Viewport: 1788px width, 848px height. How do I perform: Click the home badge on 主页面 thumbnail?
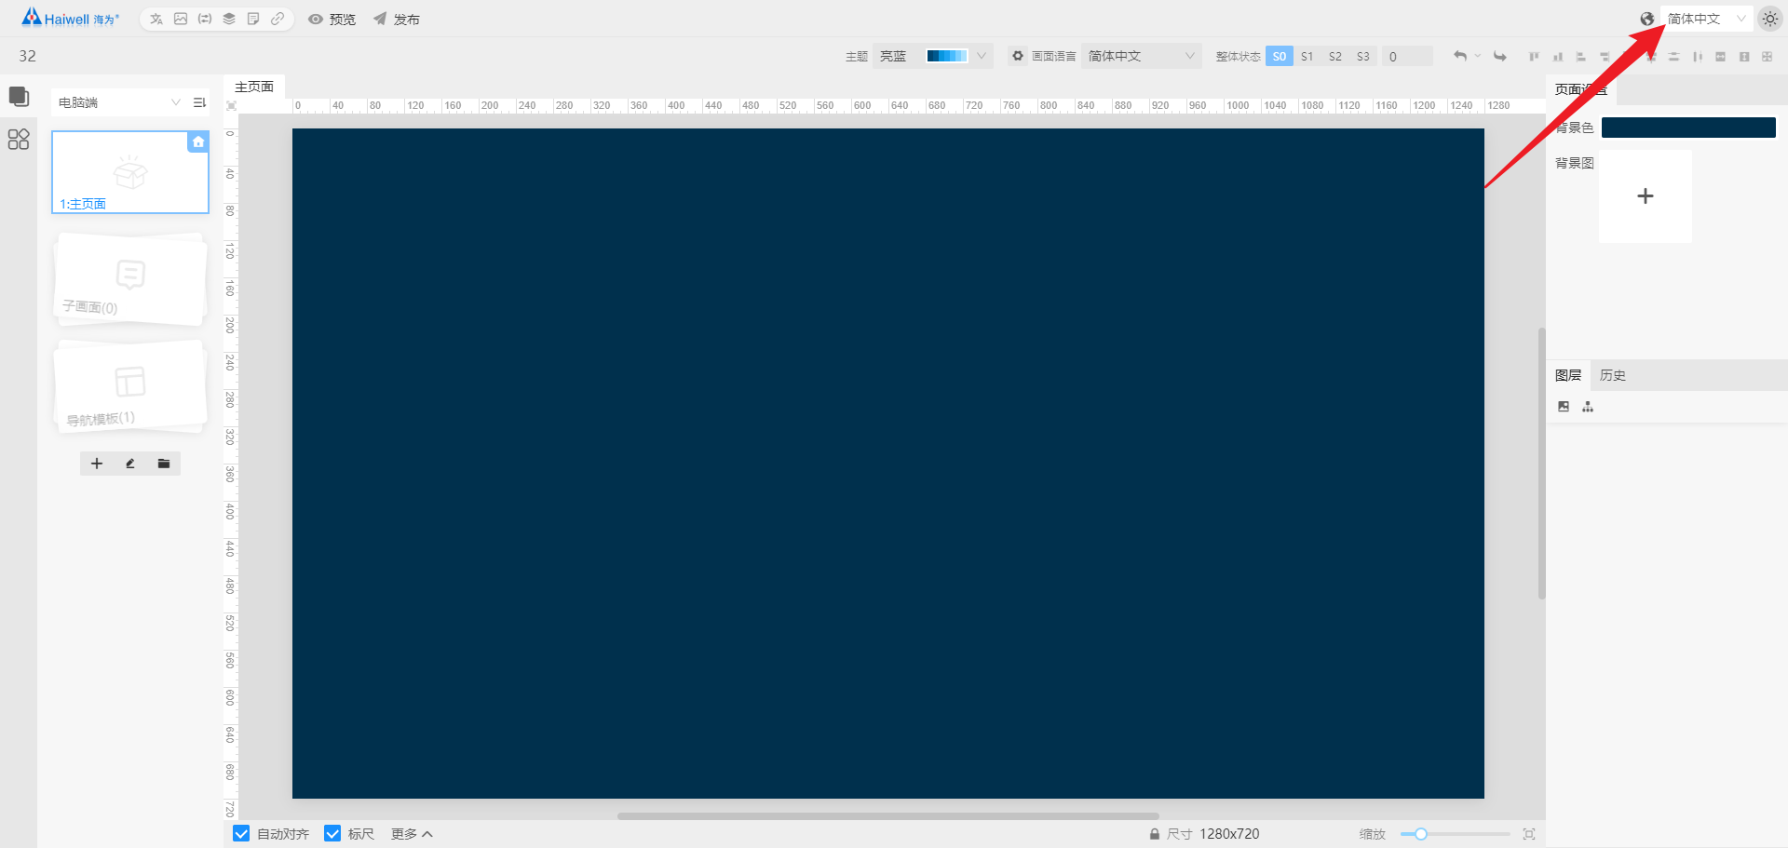197,141
